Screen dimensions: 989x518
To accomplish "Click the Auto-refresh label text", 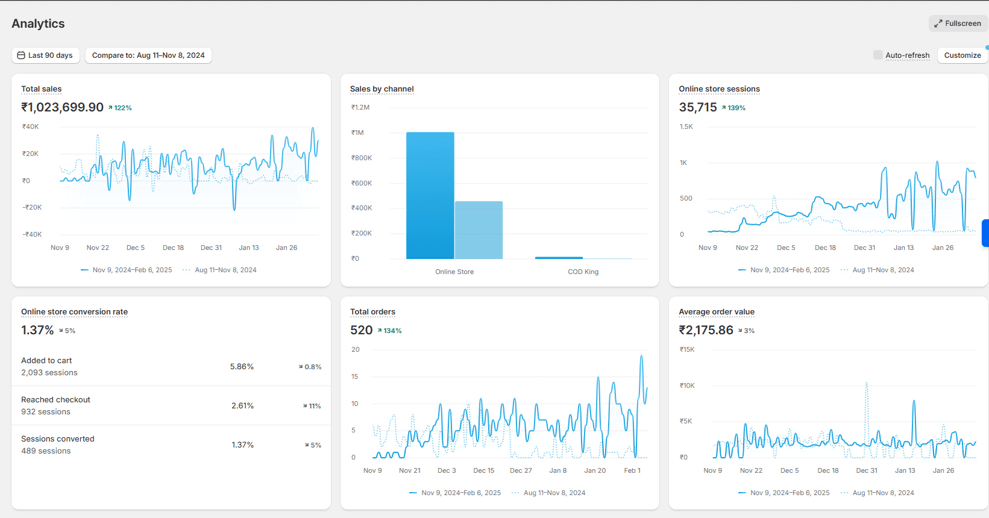I will pyautogui.click(x=908, y=55).
